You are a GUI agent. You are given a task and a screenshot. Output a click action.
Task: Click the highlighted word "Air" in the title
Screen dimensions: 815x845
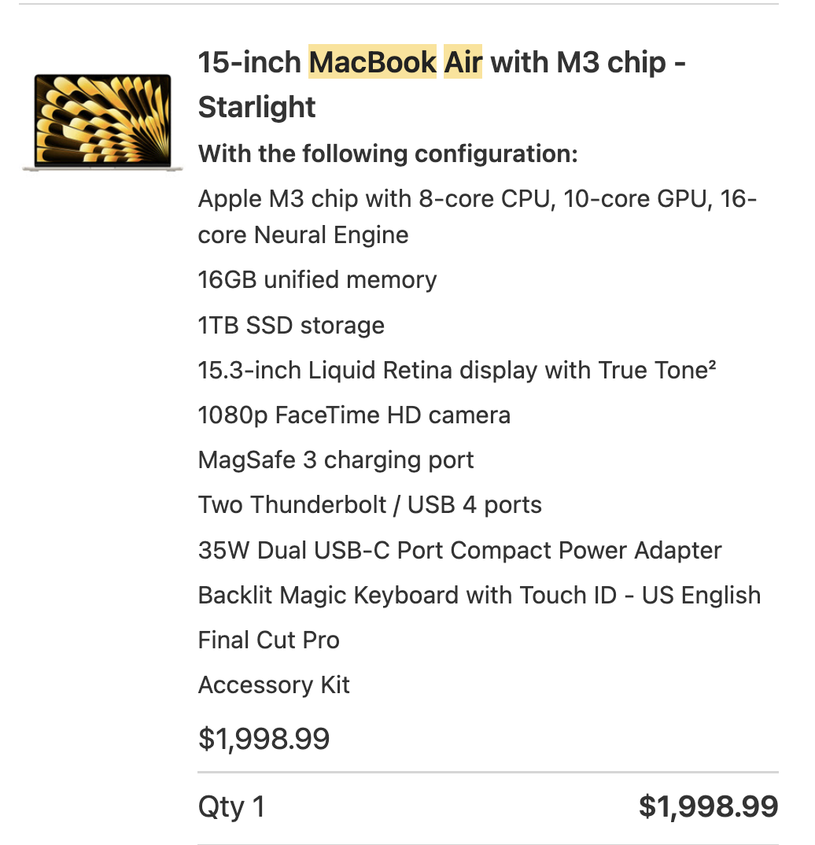(463, 62)
